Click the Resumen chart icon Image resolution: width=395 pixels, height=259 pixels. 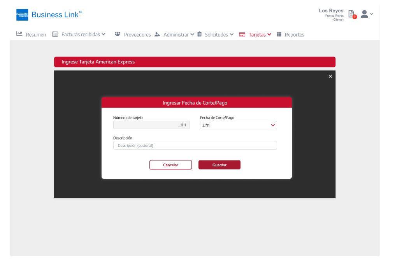coord(19,34)
